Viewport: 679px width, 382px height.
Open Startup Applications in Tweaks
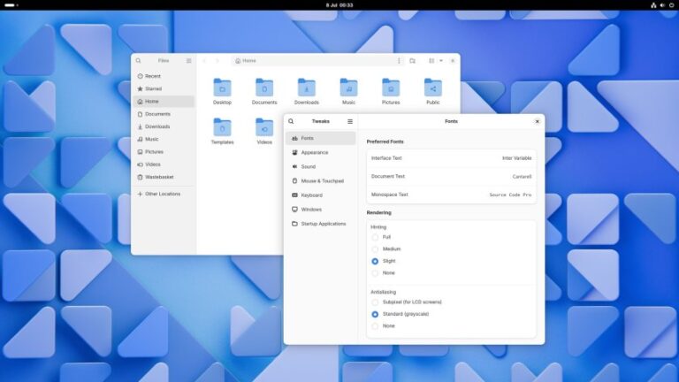321,224
